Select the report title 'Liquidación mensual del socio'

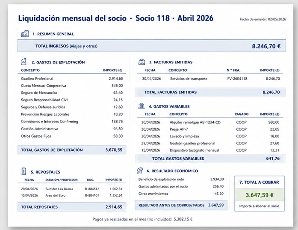pyautogui.click(x=72, y=18)
